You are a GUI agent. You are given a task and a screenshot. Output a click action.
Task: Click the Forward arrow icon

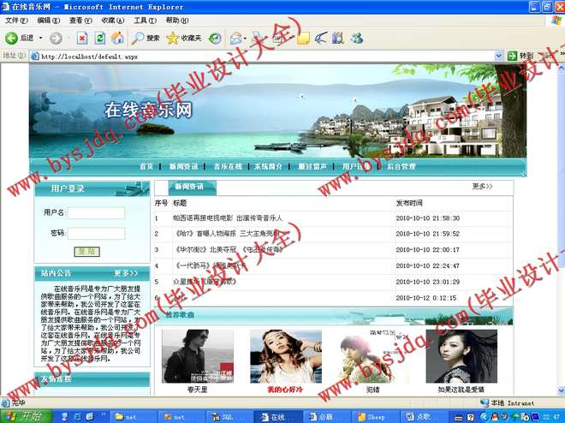coord(55,38)
